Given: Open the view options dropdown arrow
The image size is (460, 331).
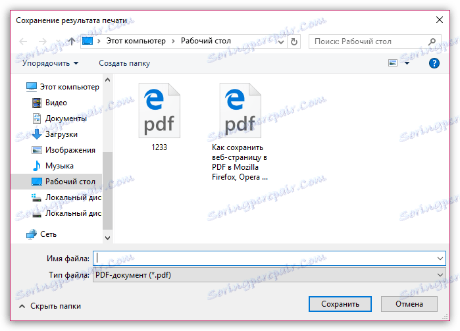Looking at the screenshot, I should (x=407, y=63).
